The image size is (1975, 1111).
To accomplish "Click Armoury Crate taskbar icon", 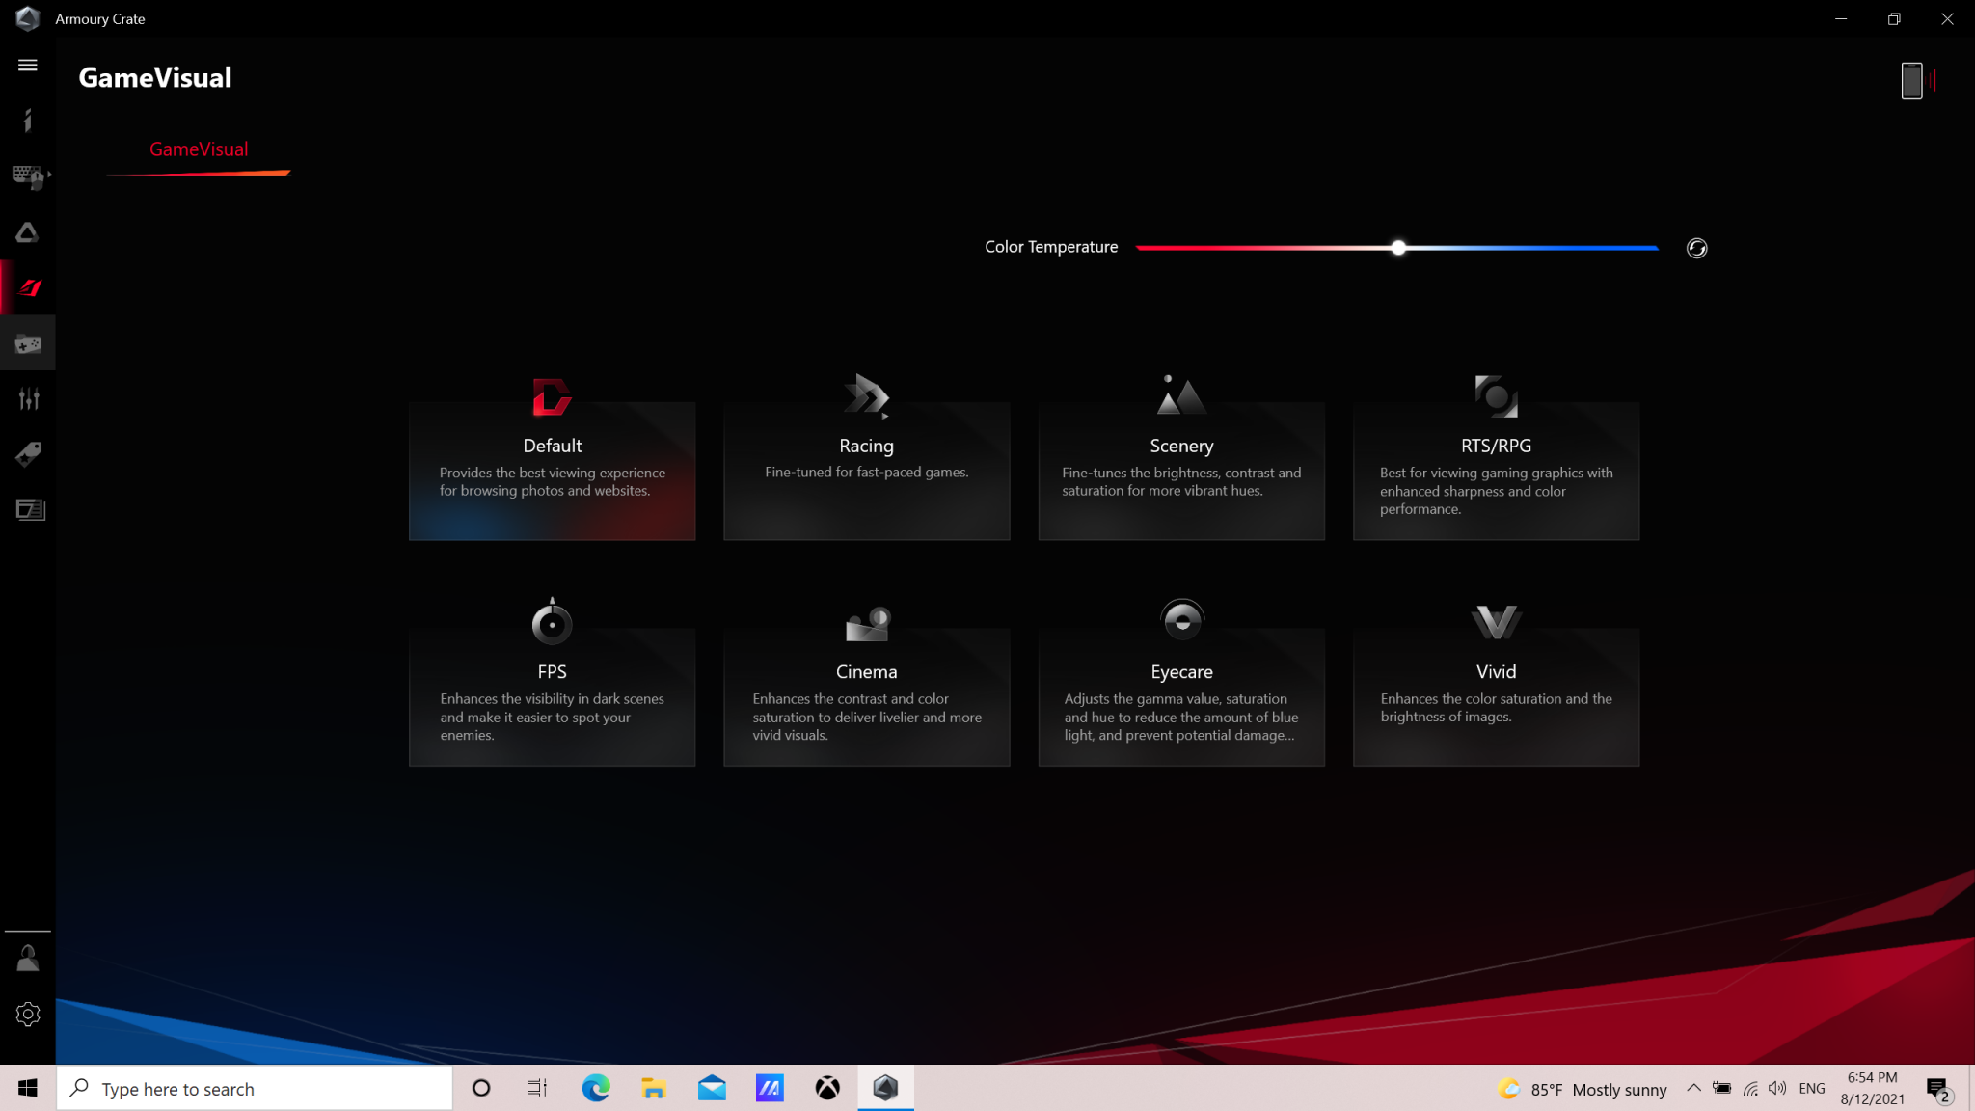I will click(x=885, y=1088).
